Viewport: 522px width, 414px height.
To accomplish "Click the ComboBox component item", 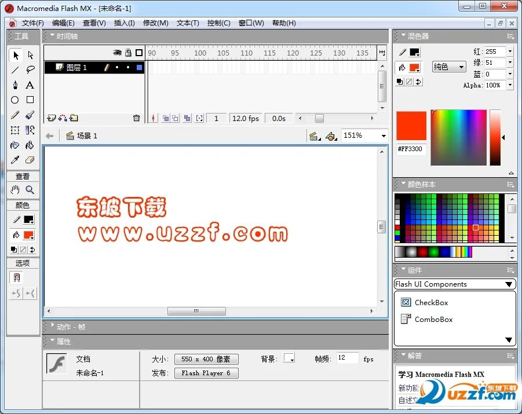I will [427, 319].
